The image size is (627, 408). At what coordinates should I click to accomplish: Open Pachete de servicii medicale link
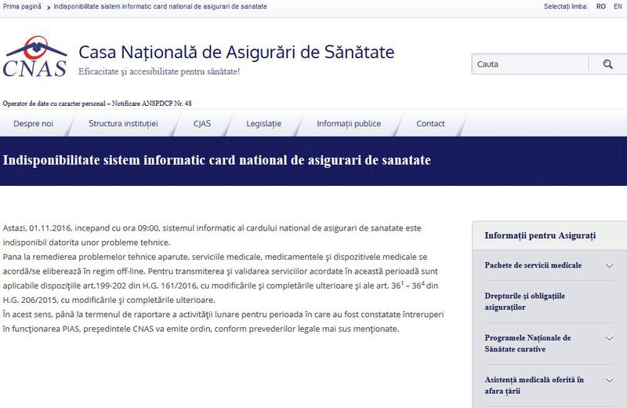(x=533, y=265)
